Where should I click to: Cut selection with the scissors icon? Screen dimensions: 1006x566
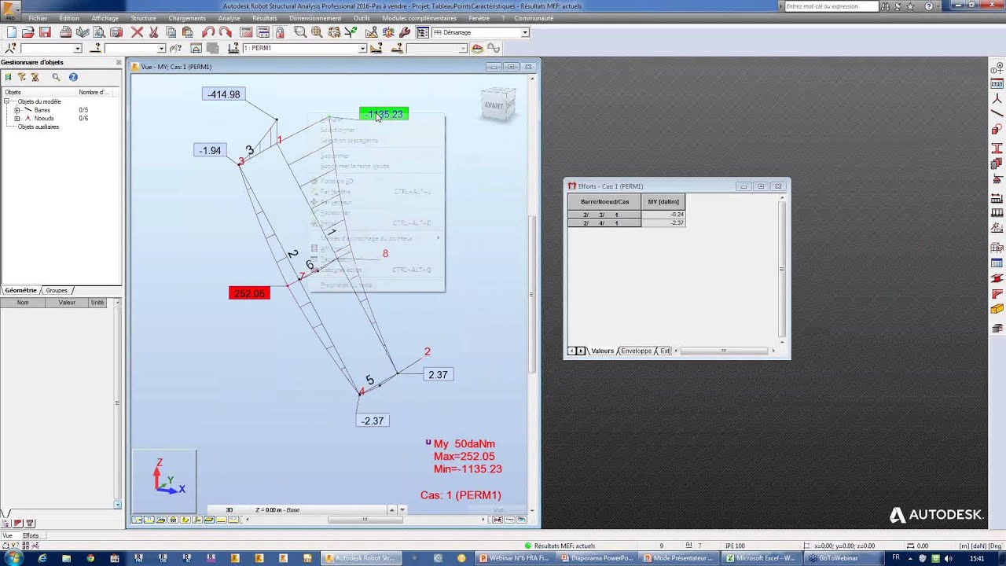point(154,32)
